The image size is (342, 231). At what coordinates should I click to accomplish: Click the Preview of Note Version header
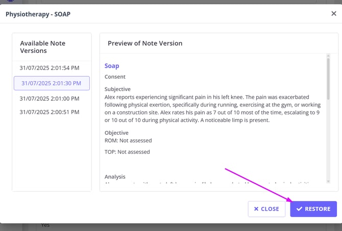[145, 43]
